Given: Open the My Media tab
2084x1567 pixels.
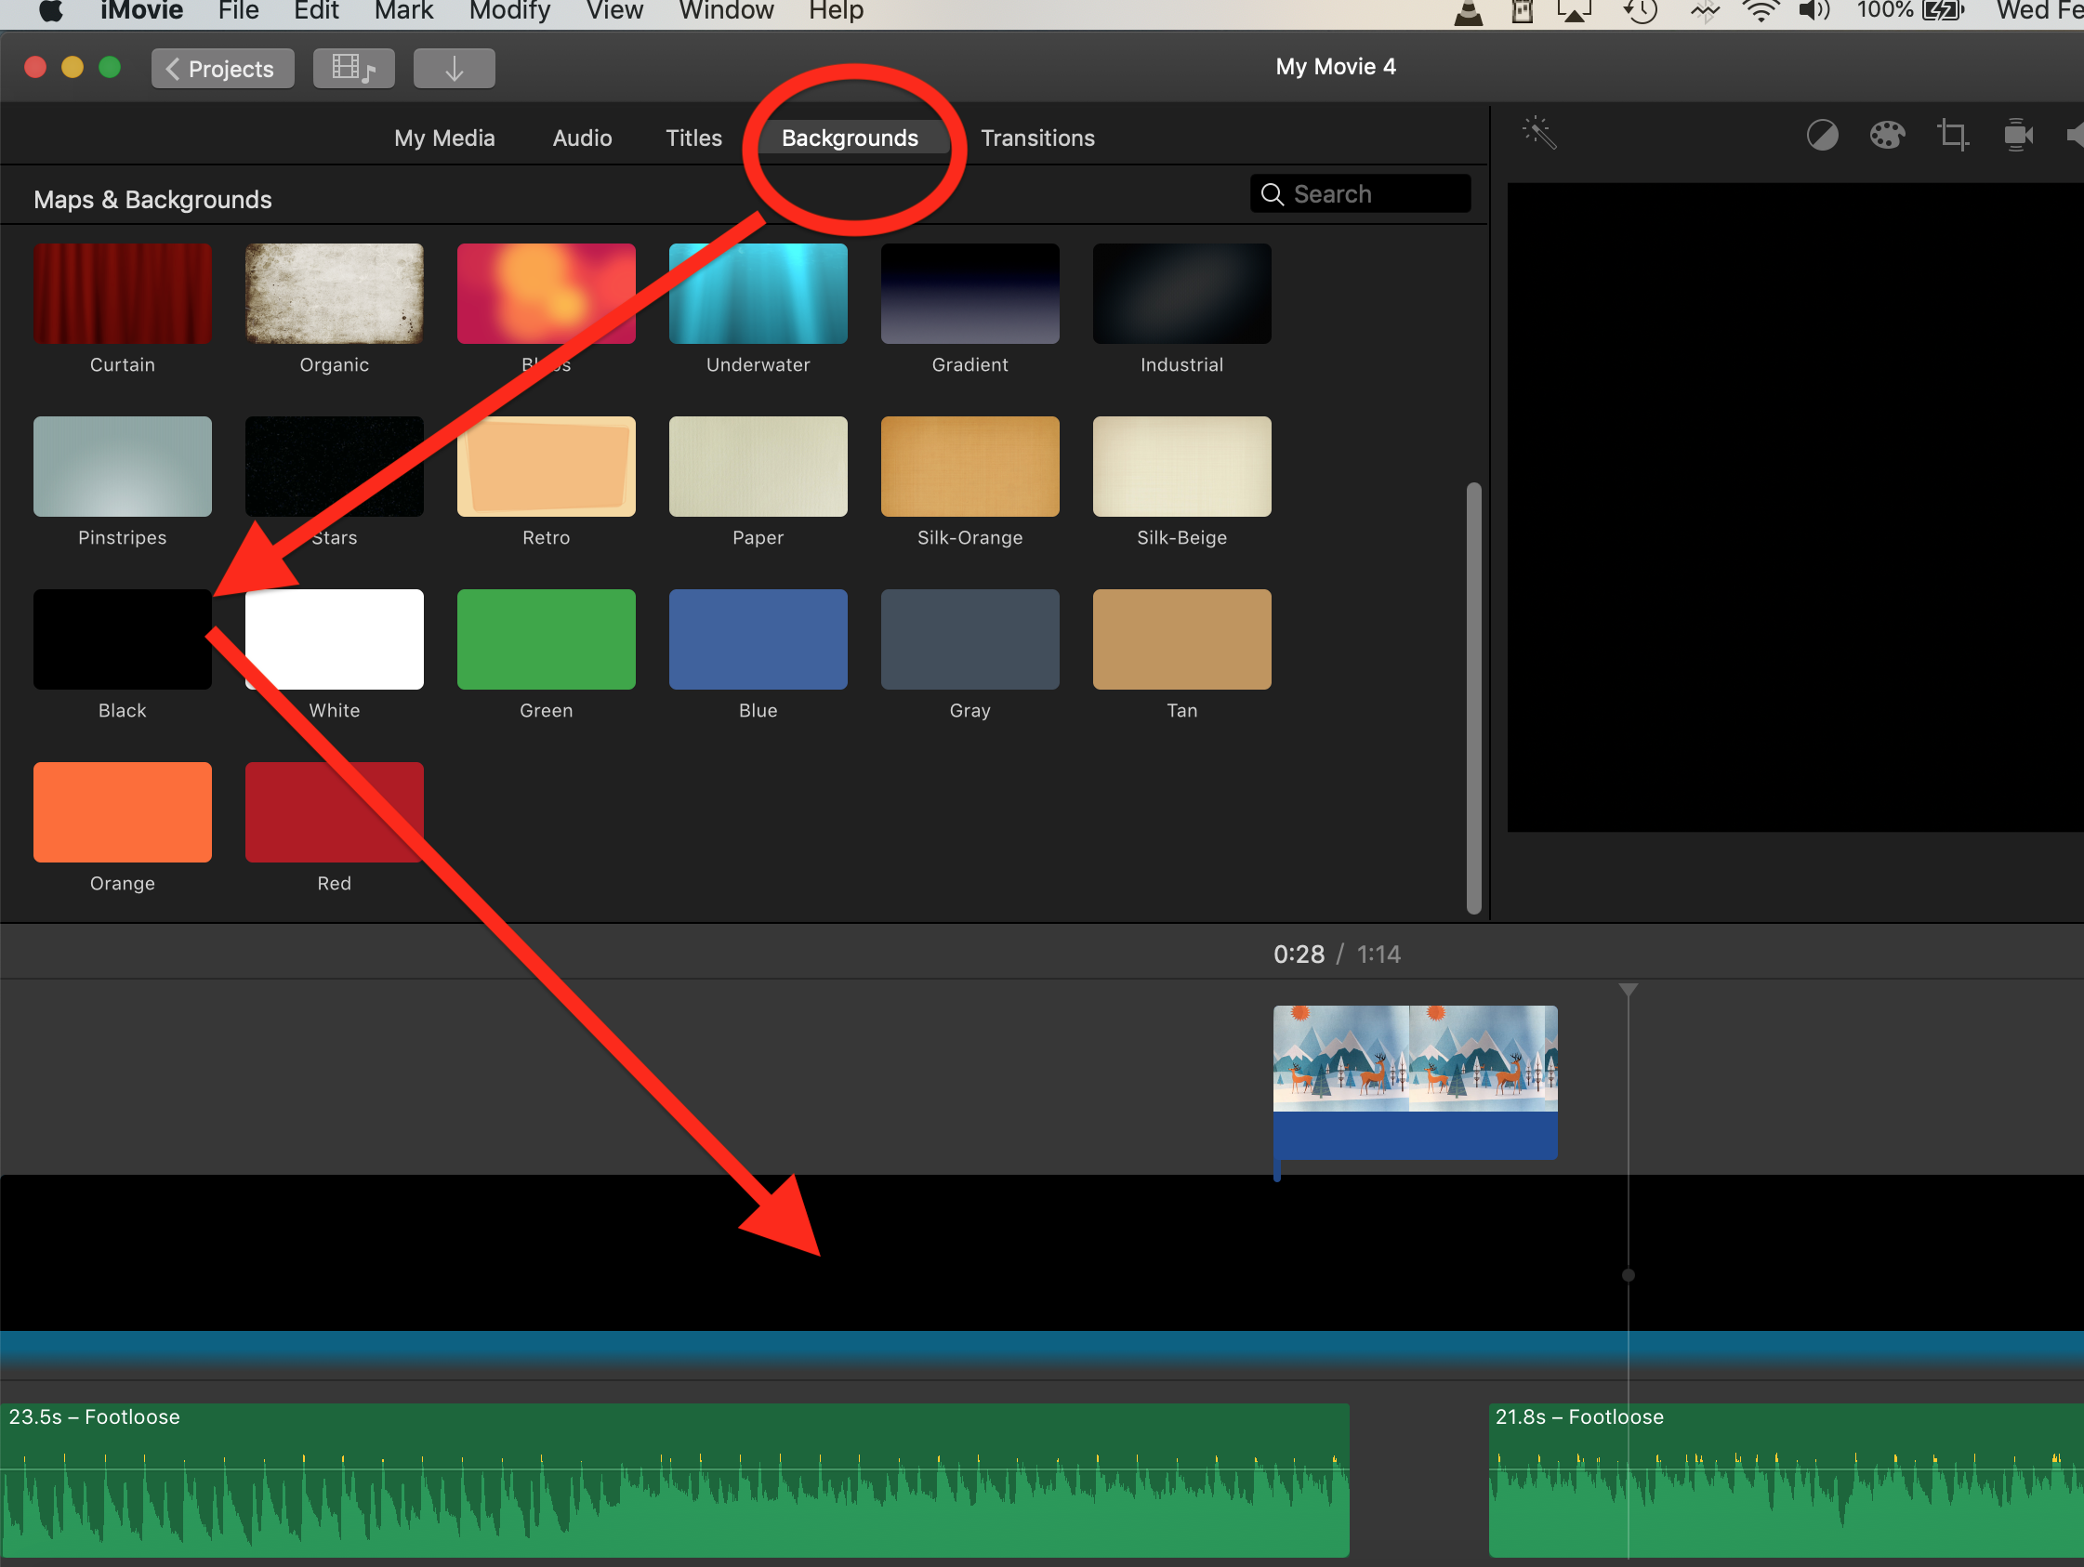Looking at the screenshot, I should point(443,138).
